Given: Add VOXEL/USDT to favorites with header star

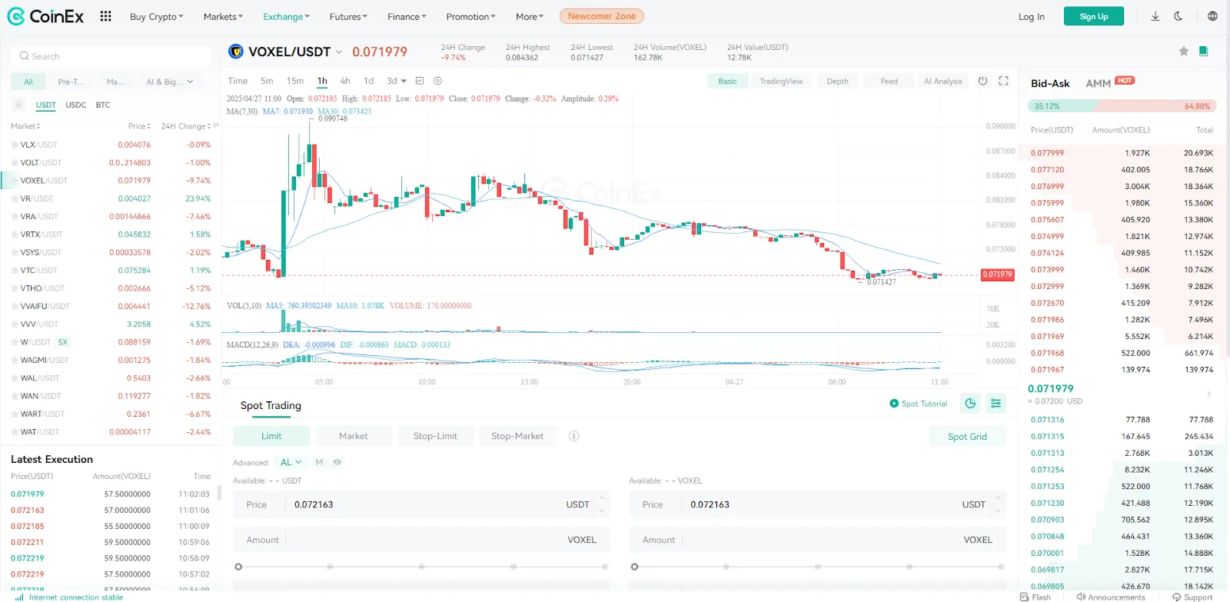Looking at the screenshot, I should (x=1184, y=52).
